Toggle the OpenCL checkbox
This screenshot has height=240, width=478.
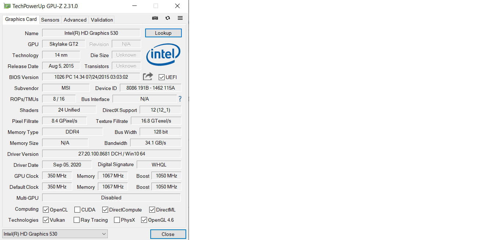pyautogui.click(x=46, y=210)
